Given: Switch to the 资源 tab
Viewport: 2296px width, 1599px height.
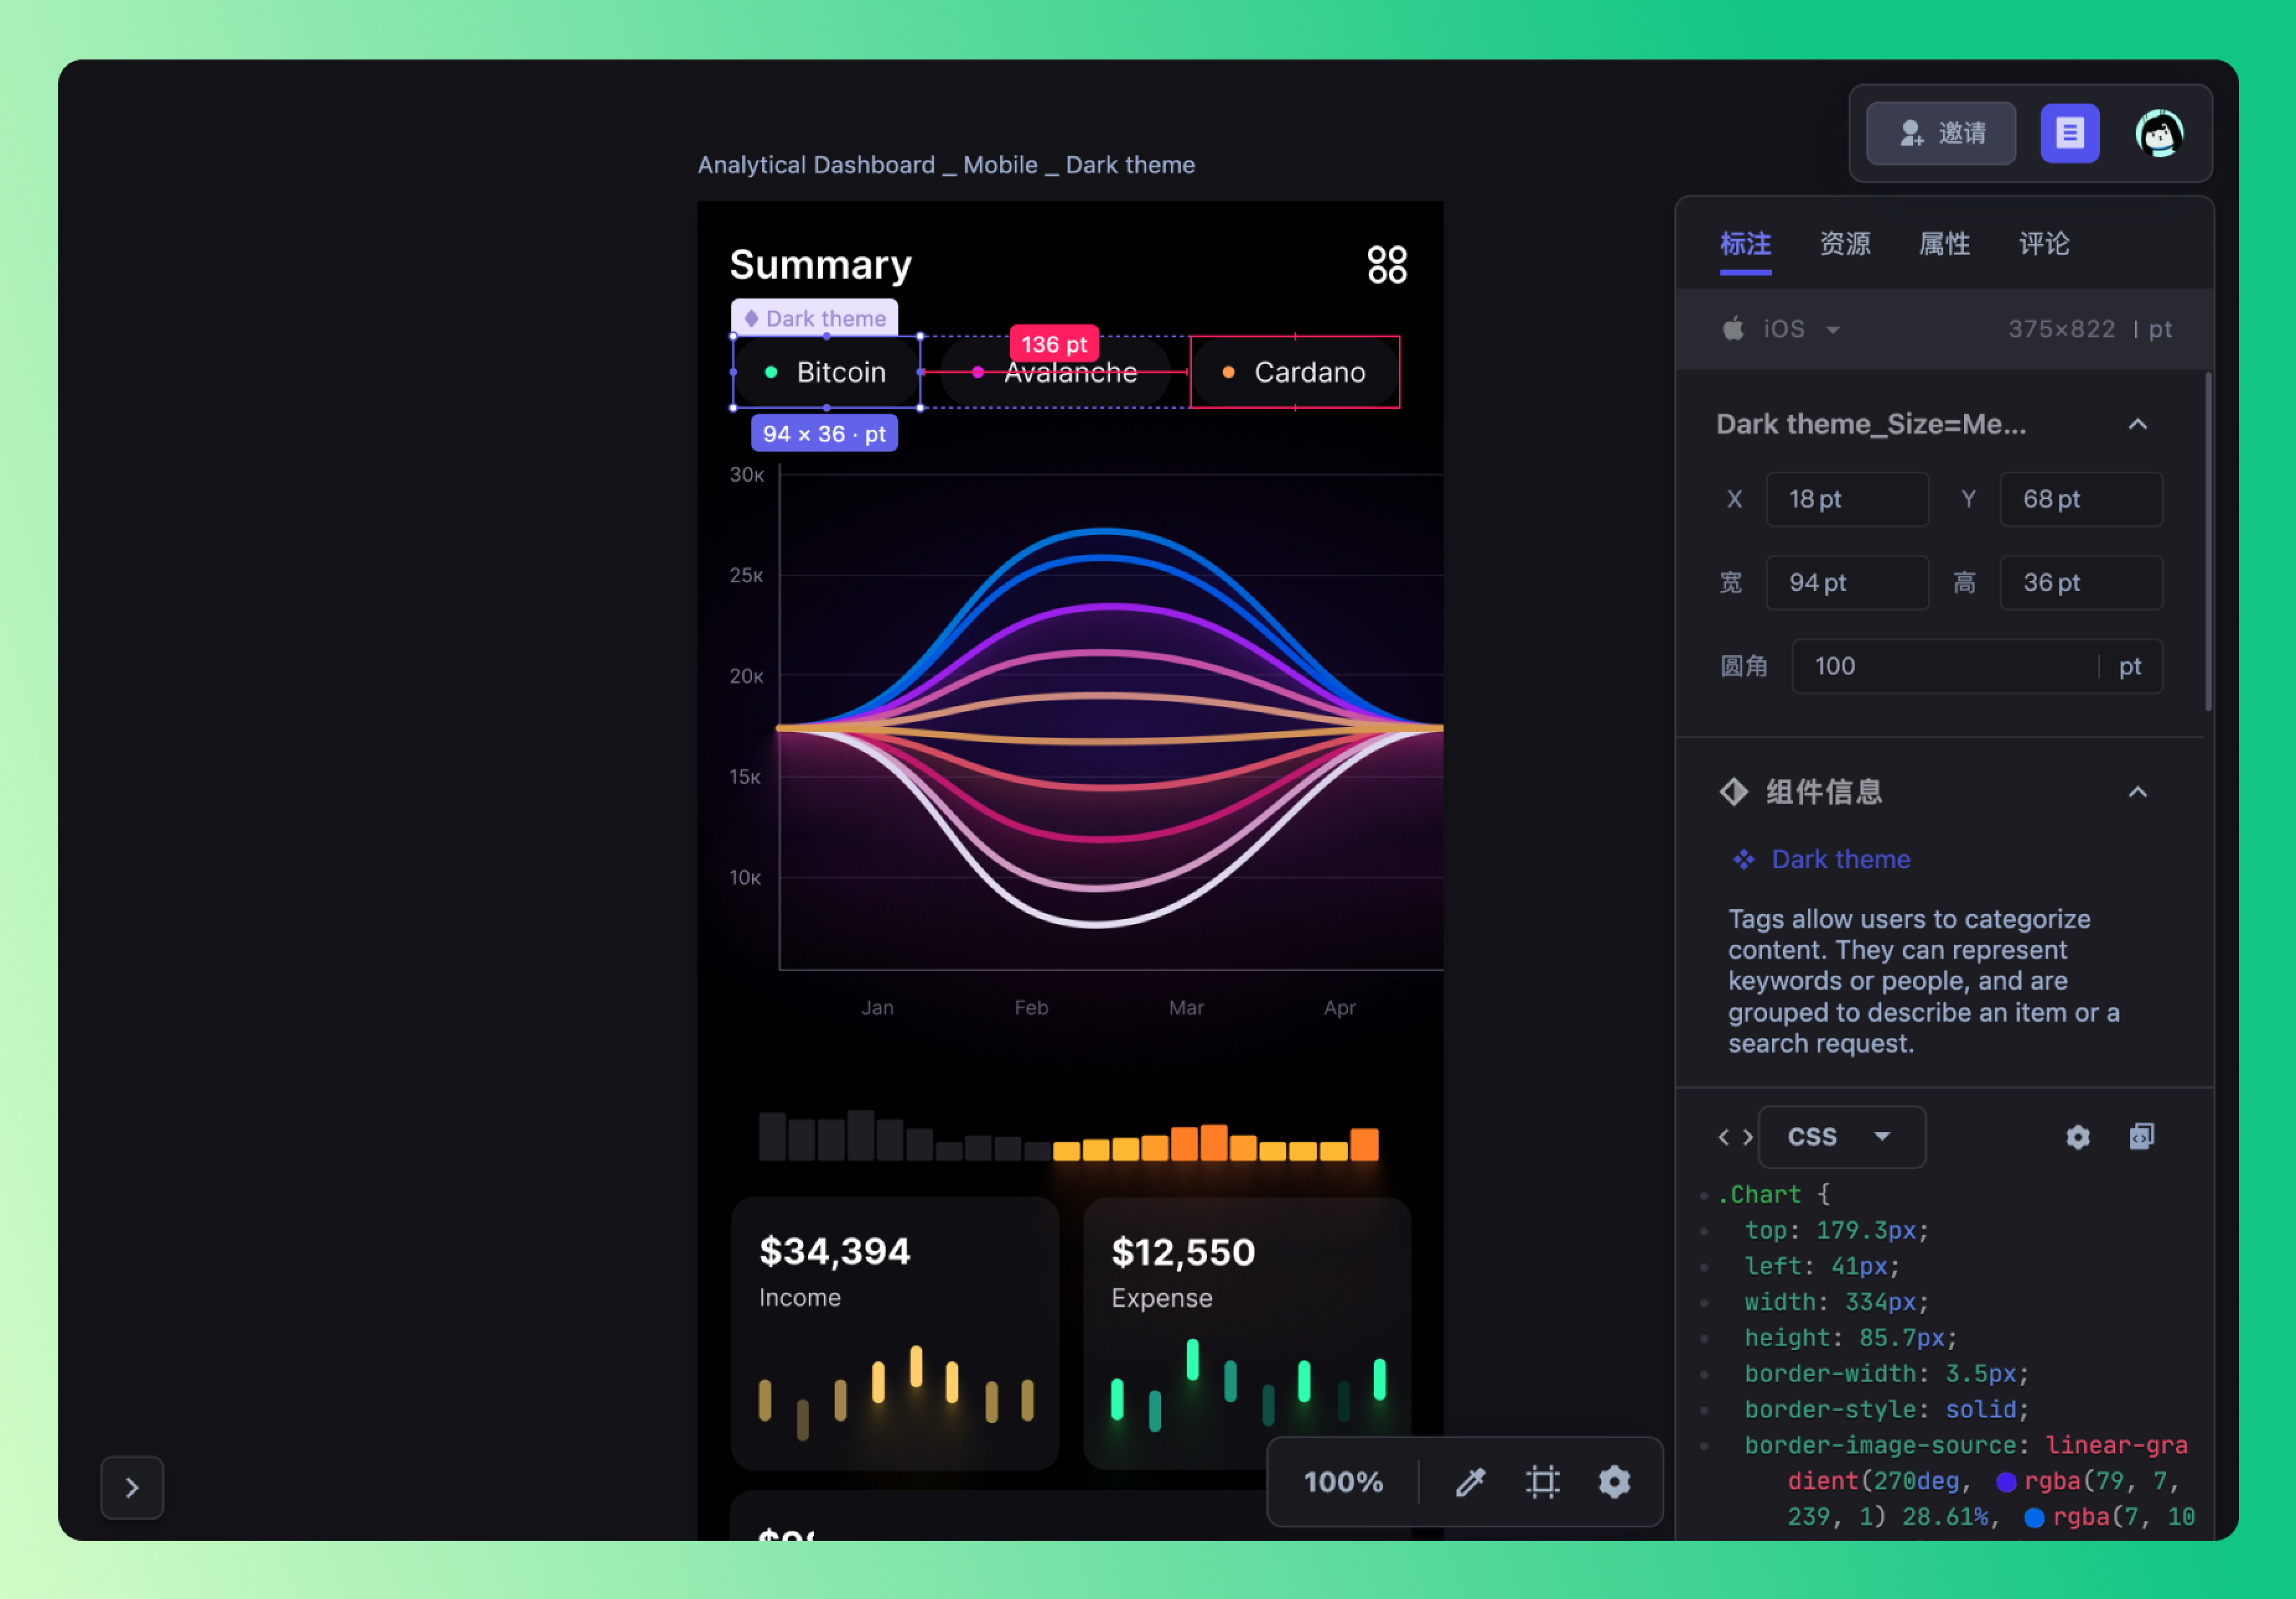Looking at the screenshot, I should [x=1844, y=244].
